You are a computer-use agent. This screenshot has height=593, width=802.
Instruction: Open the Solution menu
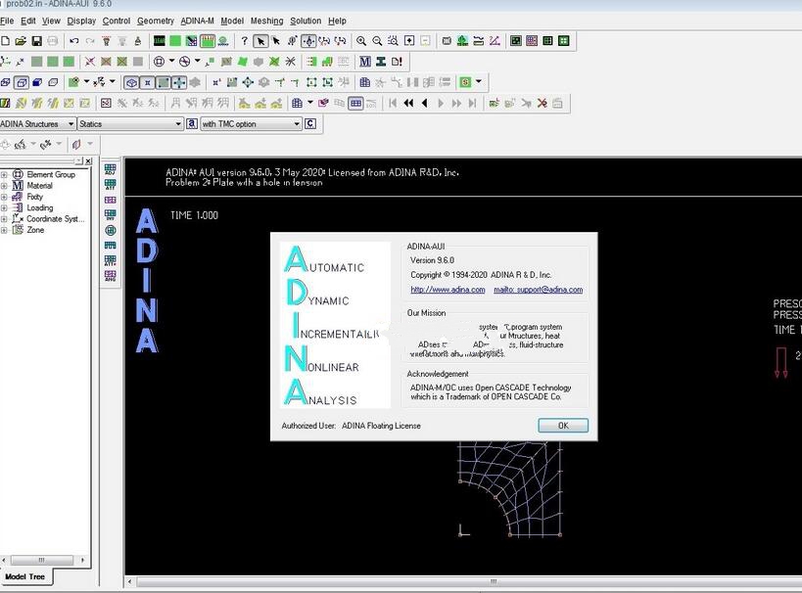coord(306,21)
